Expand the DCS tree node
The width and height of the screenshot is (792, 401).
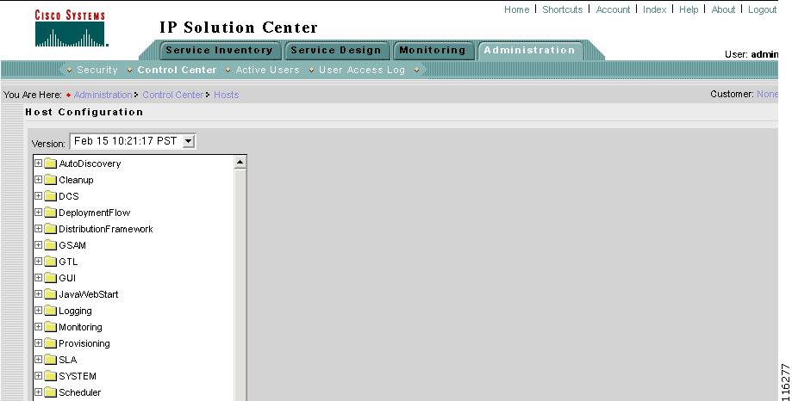coord(38,195)
